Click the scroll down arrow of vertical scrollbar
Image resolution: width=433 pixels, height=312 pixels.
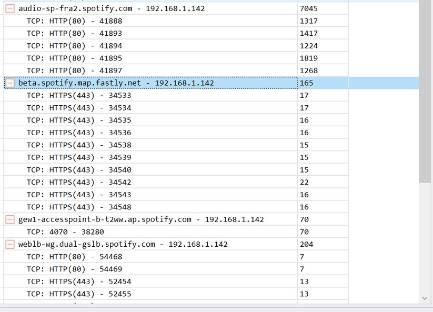pyautogui.click(x=425, y=298)
